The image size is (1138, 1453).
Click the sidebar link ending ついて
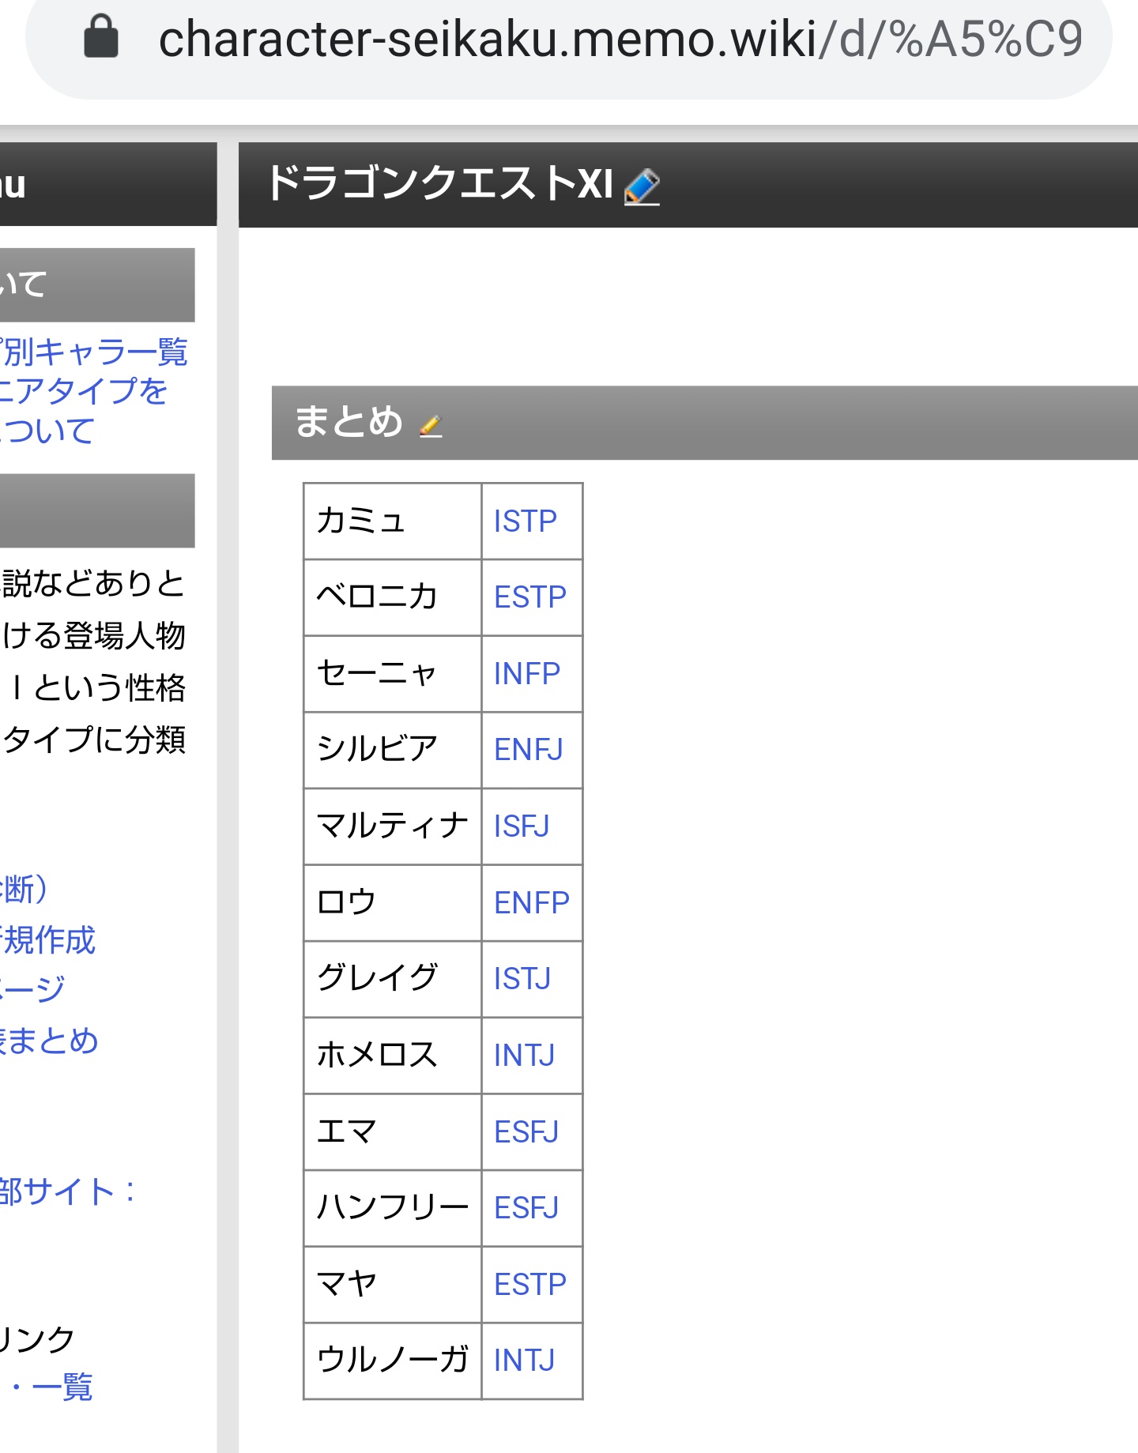47,431
